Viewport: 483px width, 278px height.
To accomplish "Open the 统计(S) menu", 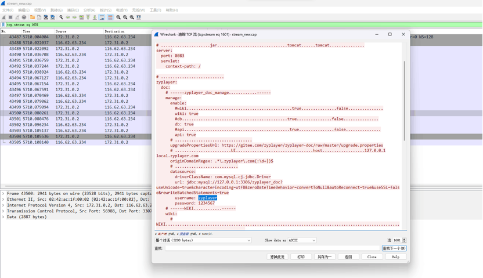I will pyautogui.click(x=106, y=10).
